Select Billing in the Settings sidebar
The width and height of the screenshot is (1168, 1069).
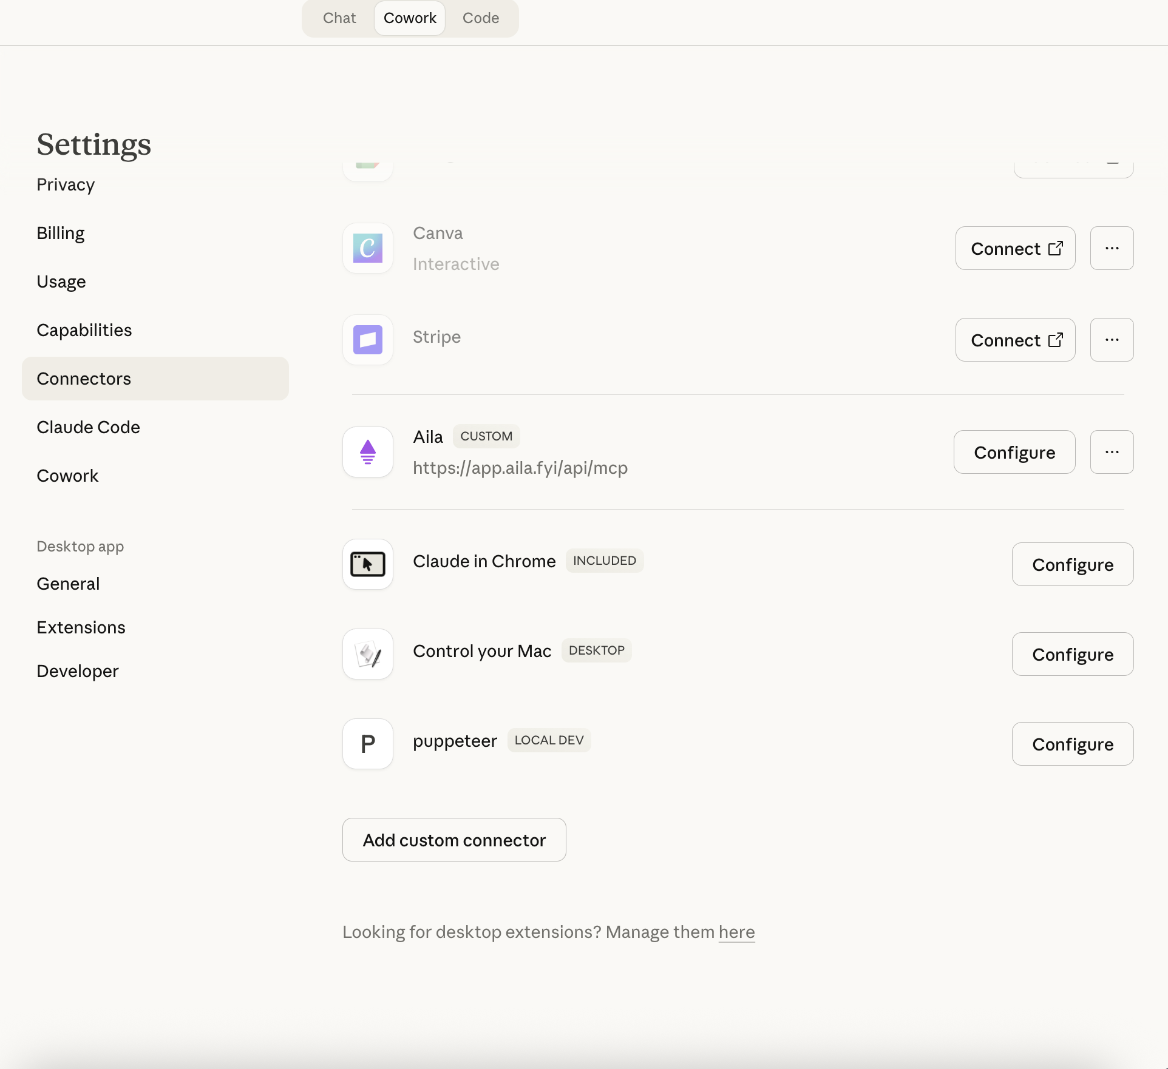[x=60, y=233]
